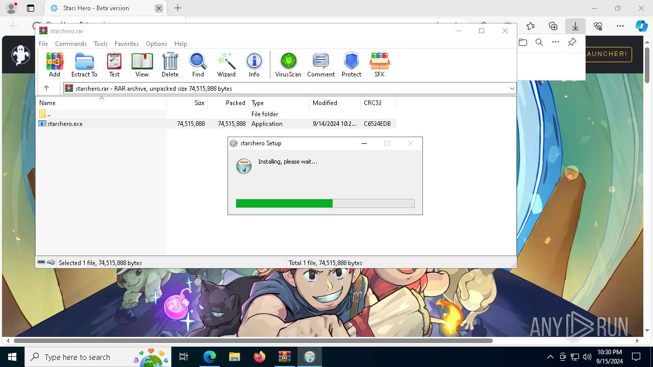Open the File menu in WinRAR
653x367 pixels.
pyautogui.click(x=43, y=44)
